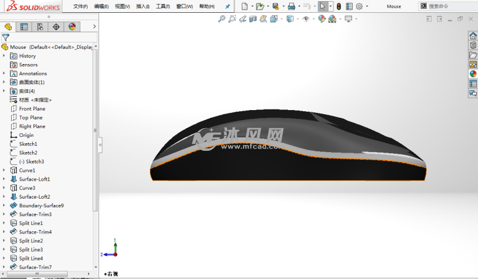478x279 pixels.
Task: Open the Options gear icon
Action: (x=360, y=6)
